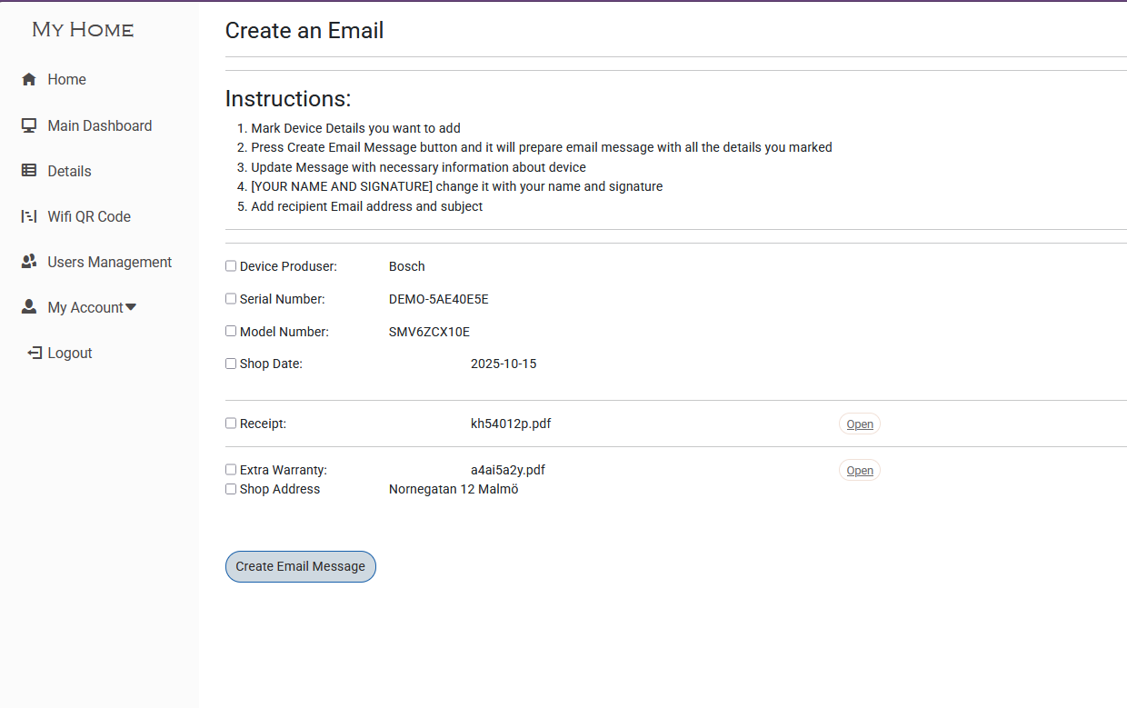The width and height of the screenshot is (1127, 708).
Task: Click the Instructions heading
Action: [288, 99]
